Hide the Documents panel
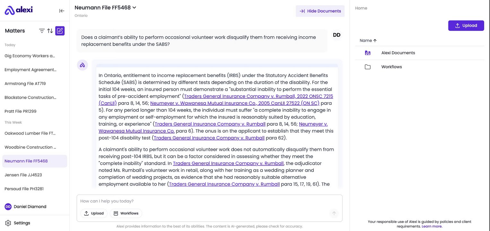The image size is (490, 231). tap(320, 11)
